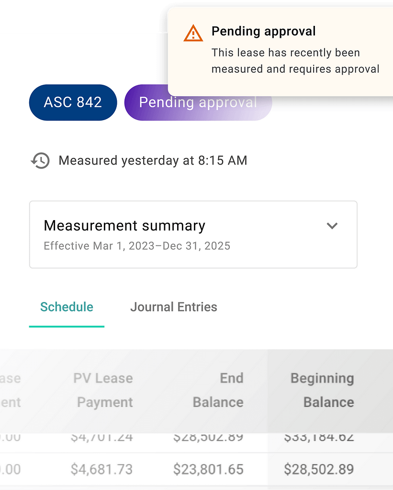Click the history clock icon
Image resolution: width=393 pixels, height=490 pixels.
coord(40,160)
